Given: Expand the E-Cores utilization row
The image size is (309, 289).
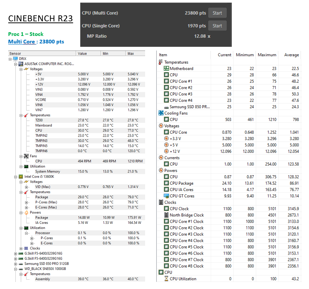Looking at the screenshot, I should [32, 243].
